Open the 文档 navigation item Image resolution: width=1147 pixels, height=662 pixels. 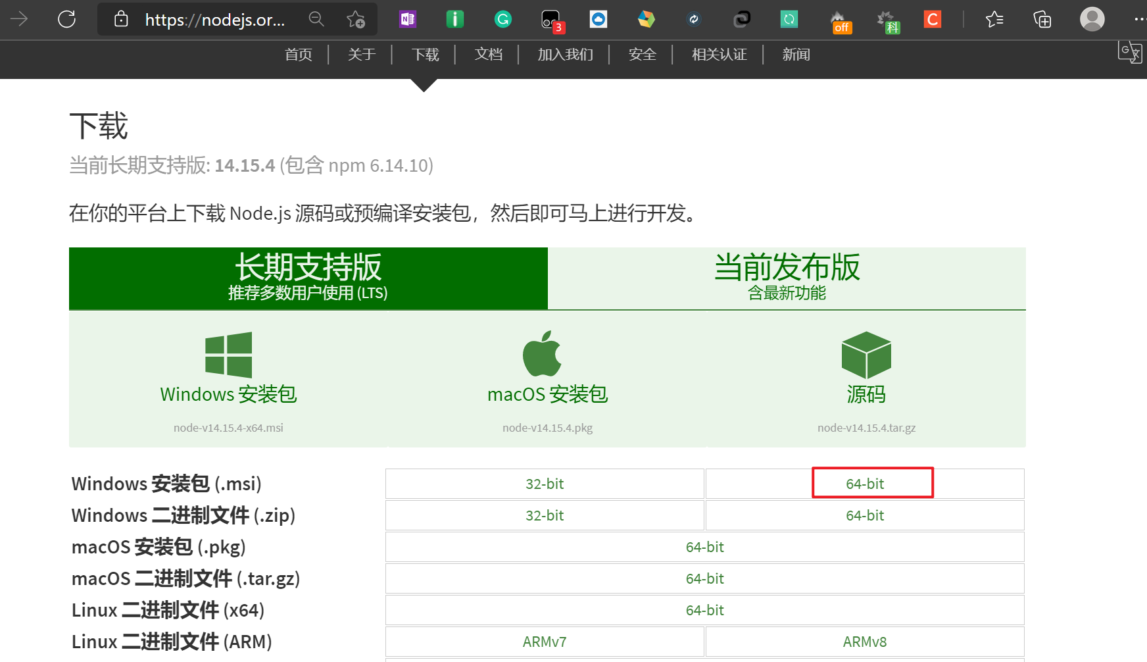pos(489,55)
